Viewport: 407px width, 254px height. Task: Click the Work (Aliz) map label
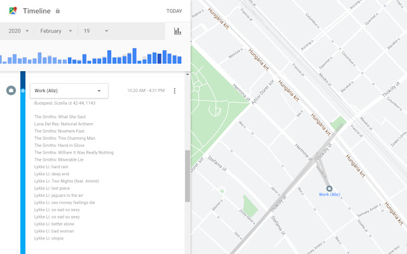[x=329, y=194]
